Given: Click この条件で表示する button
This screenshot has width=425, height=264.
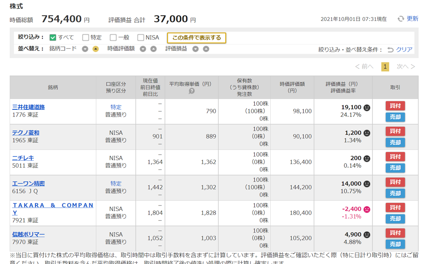Looking at the screenshot, I should coord(196,38).
